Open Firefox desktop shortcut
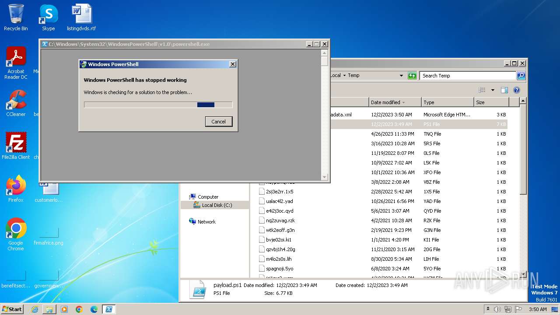 (16, 189)
